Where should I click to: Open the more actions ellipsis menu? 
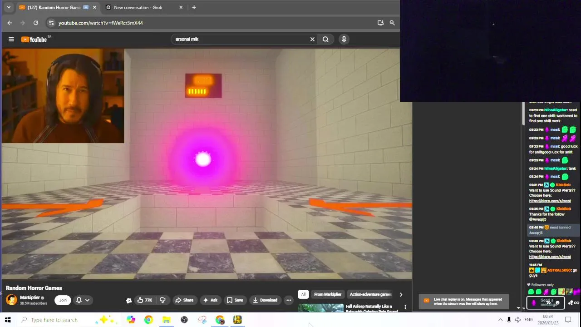289,300
